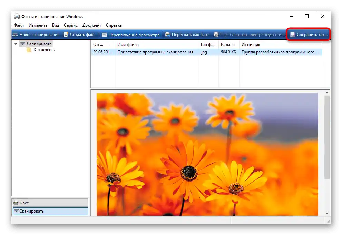Maximize the Факсы и сканирование window
Viewport: 342px width, 235px height.
(307, 16)
